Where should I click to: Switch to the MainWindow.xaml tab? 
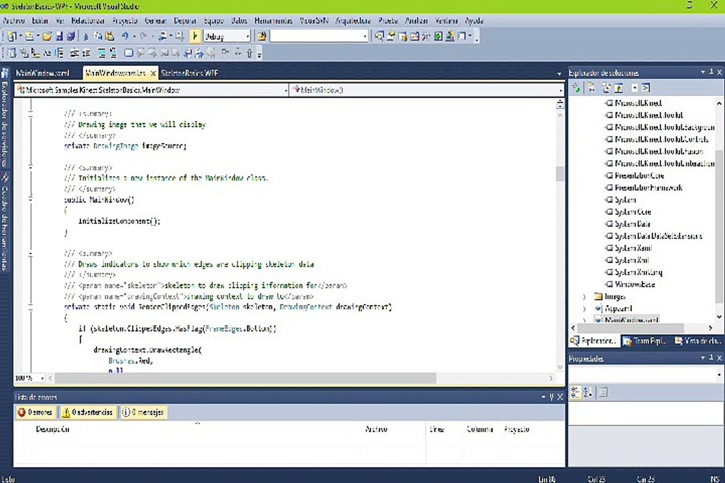42,73
